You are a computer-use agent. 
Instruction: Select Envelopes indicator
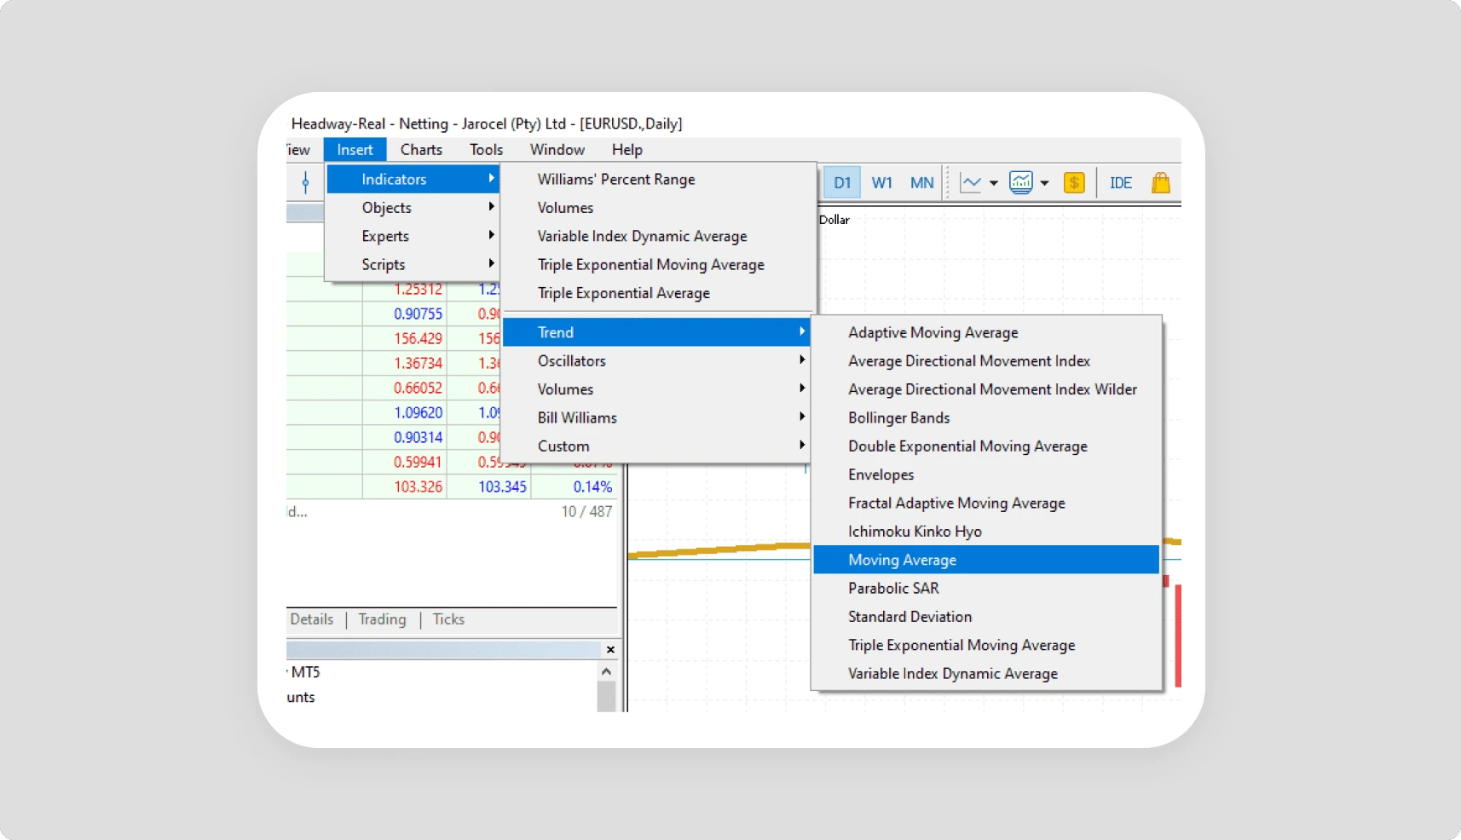coord(986,475)
